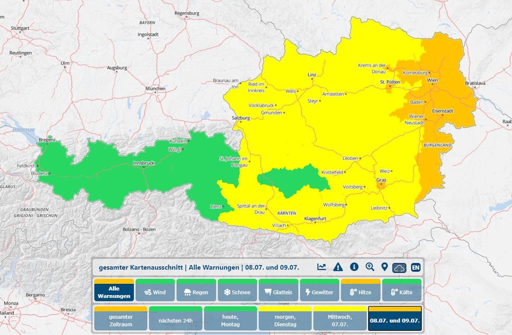
Task: Toggle the cloud weather layer icon
Action: coord(399,267)
